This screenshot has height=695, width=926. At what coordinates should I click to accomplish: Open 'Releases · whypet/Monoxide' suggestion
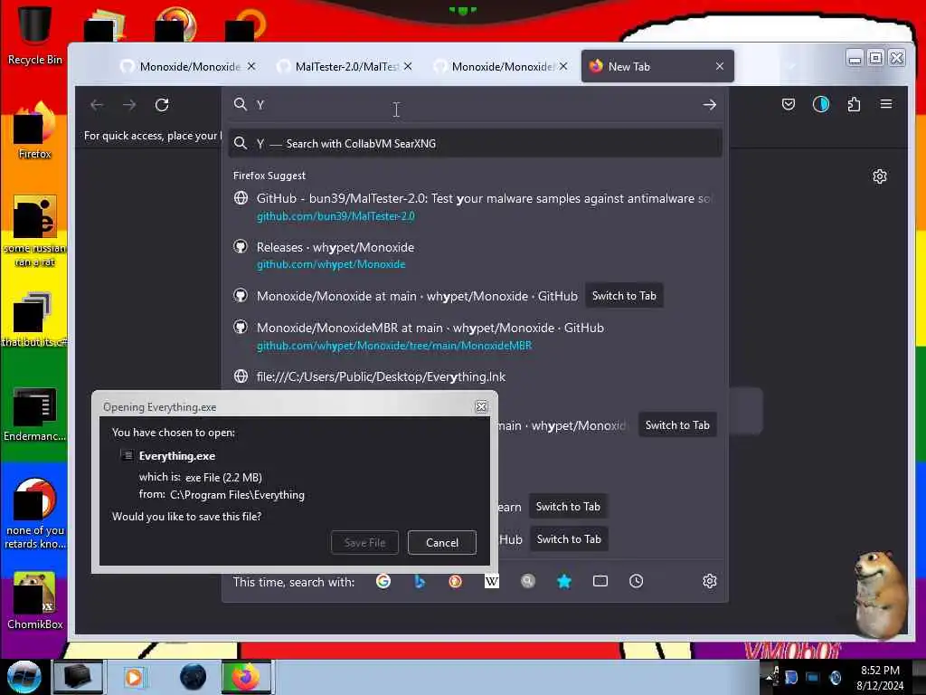coord(476,255)
